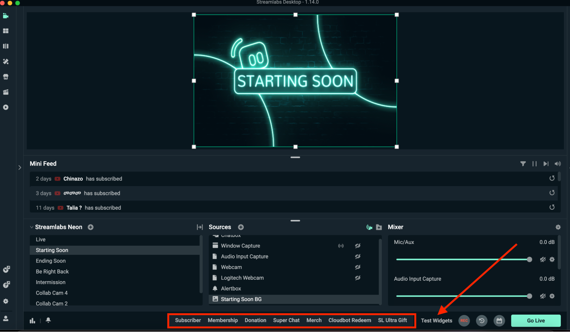
Task: Open Mic/Aux source settings gear
Action: coord(552,259)
